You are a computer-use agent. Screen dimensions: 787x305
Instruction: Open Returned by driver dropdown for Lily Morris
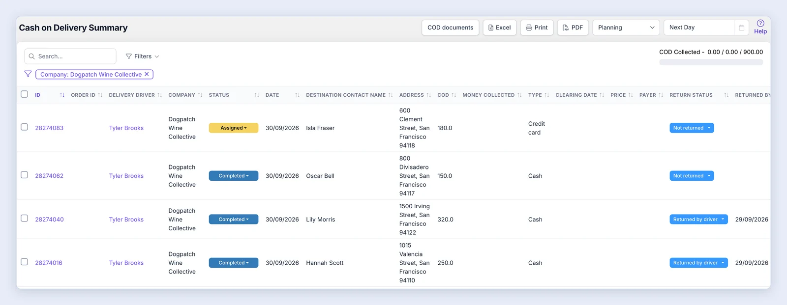point(698,220)
